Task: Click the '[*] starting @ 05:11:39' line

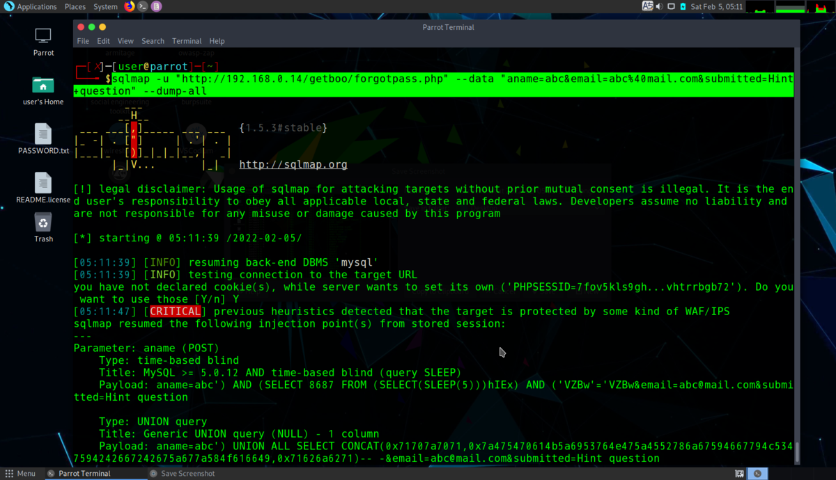Action: pyautogui.click(x=188, y=238)
